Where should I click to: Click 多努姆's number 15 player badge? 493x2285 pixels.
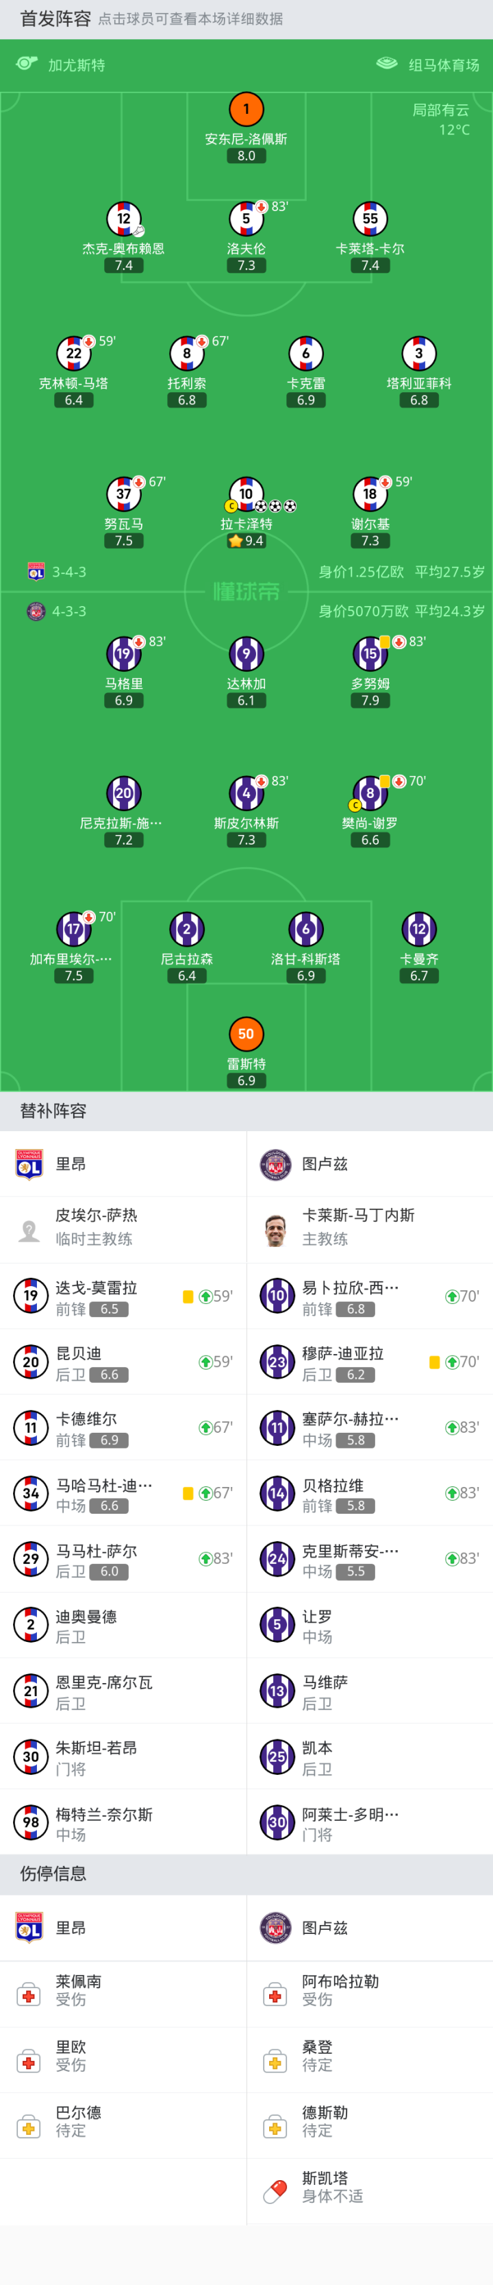(370, 654)
